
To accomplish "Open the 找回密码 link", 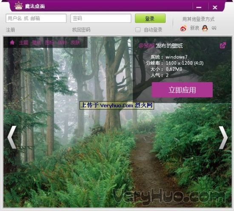I will tap(81, 30).
